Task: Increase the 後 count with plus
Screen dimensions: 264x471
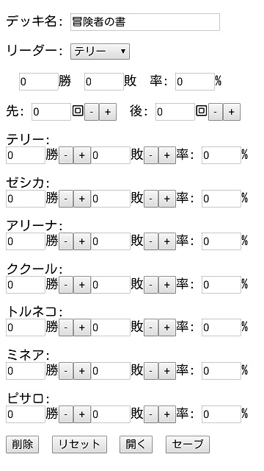Action: coord(232,112)
